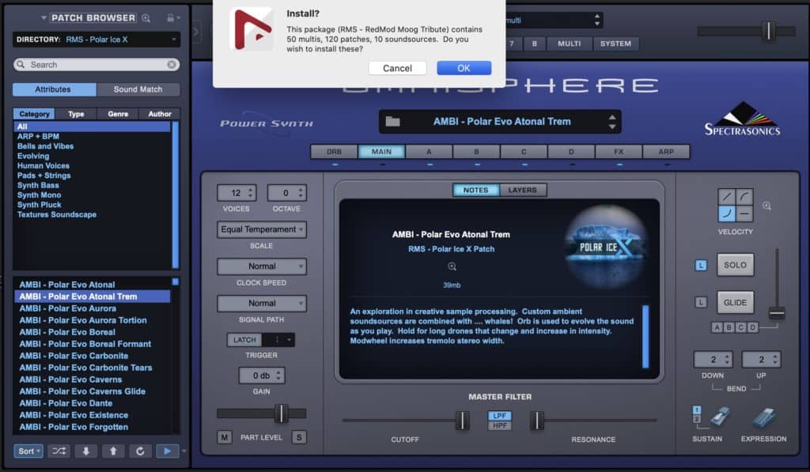The width and height of the screenshot is (810, 472).
Task: Click the Polar Ice X patch artwork
Action: click(605, 247)
